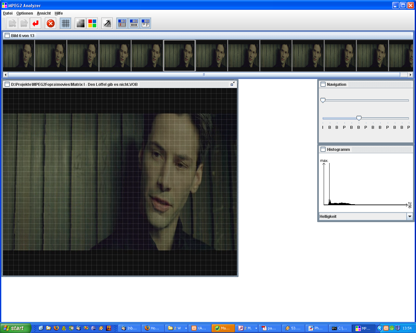The image size is (416, 333).
Task: Open the 'Ho...' Firefox taskbar button
Action: pos(153,328)
